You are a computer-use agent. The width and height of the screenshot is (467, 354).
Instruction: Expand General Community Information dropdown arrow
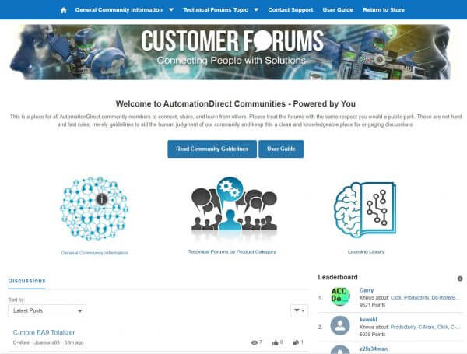(171, 10)
